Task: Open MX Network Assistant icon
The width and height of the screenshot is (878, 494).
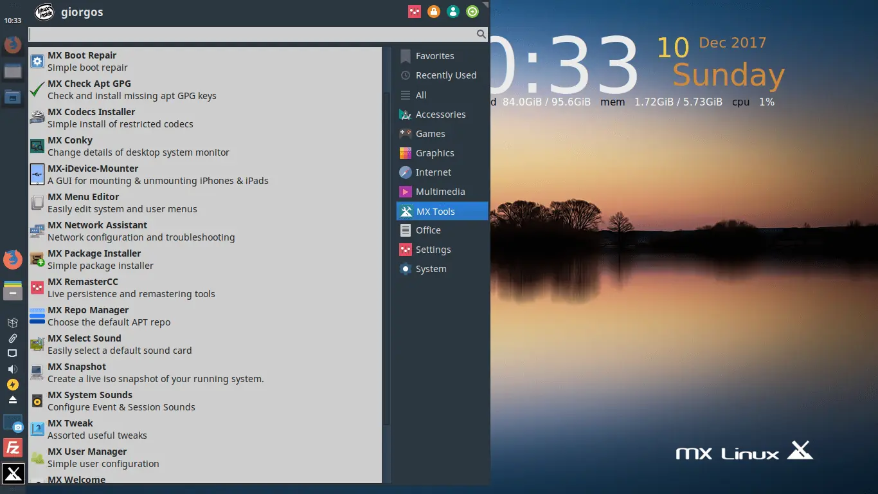Action: pos(37,231)
